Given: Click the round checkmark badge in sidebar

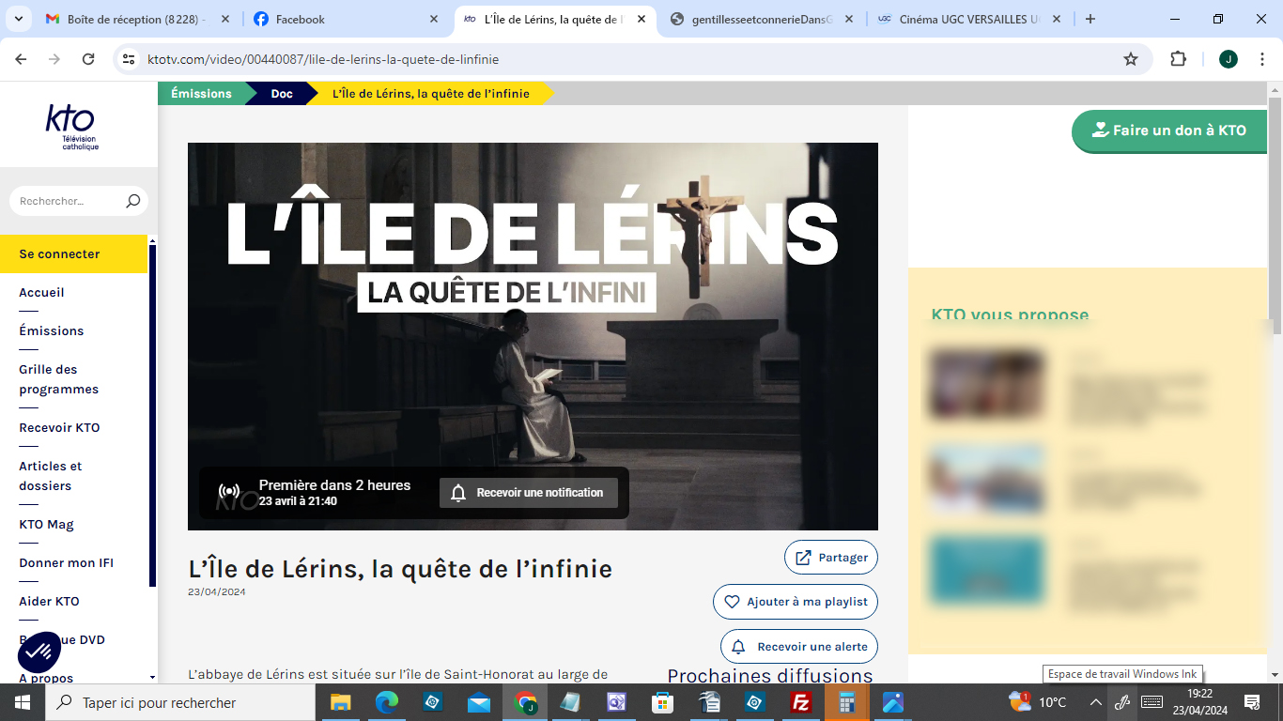Looking at the screenshot, I should tap(39, 652).
